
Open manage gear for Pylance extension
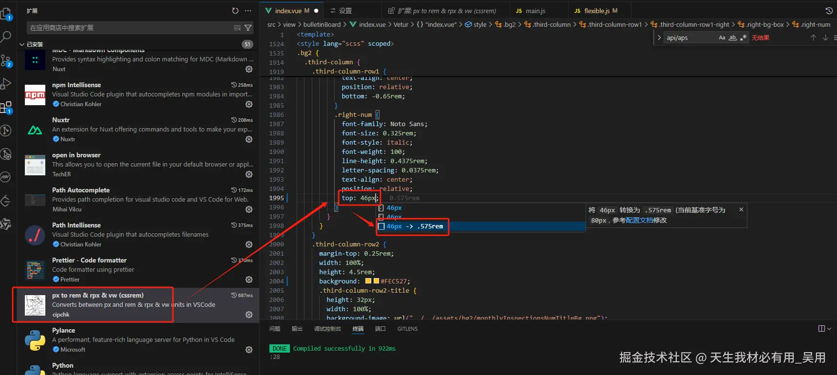249,350
